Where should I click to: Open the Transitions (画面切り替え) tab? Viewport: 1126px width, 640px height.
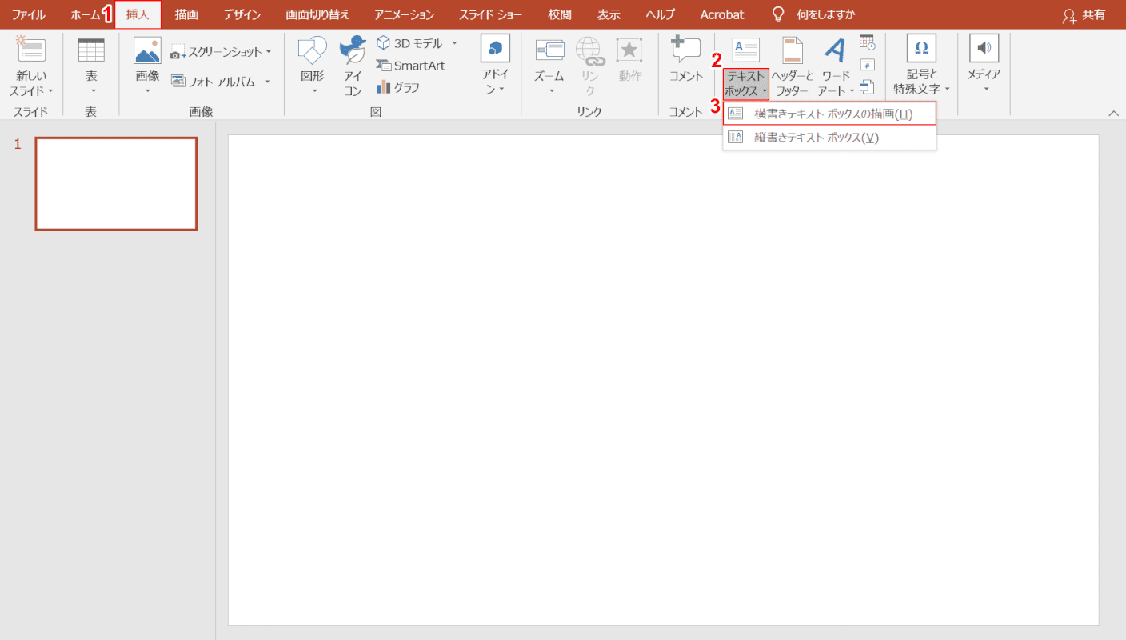(317, 14)
